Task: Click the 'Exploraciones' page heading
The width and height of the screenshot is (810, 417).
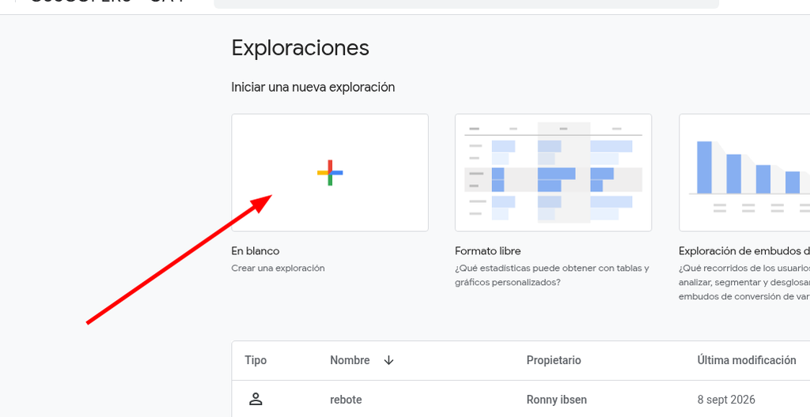Action: tap(300, 48)
